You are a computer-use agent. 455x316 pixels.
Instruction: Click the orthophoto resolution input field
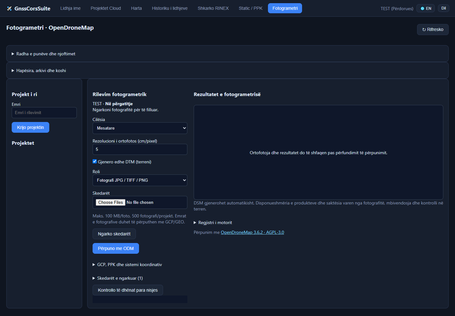140,149
